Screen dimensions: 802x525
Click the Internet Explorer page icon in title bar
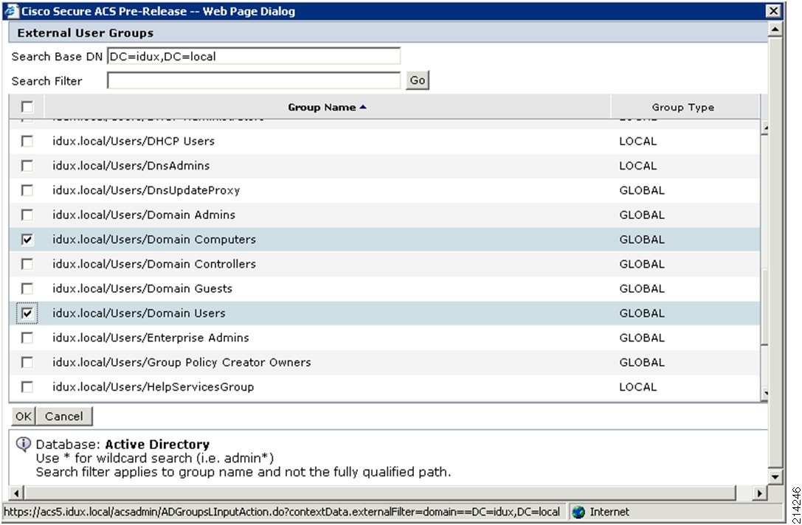(x=11, y=11)
